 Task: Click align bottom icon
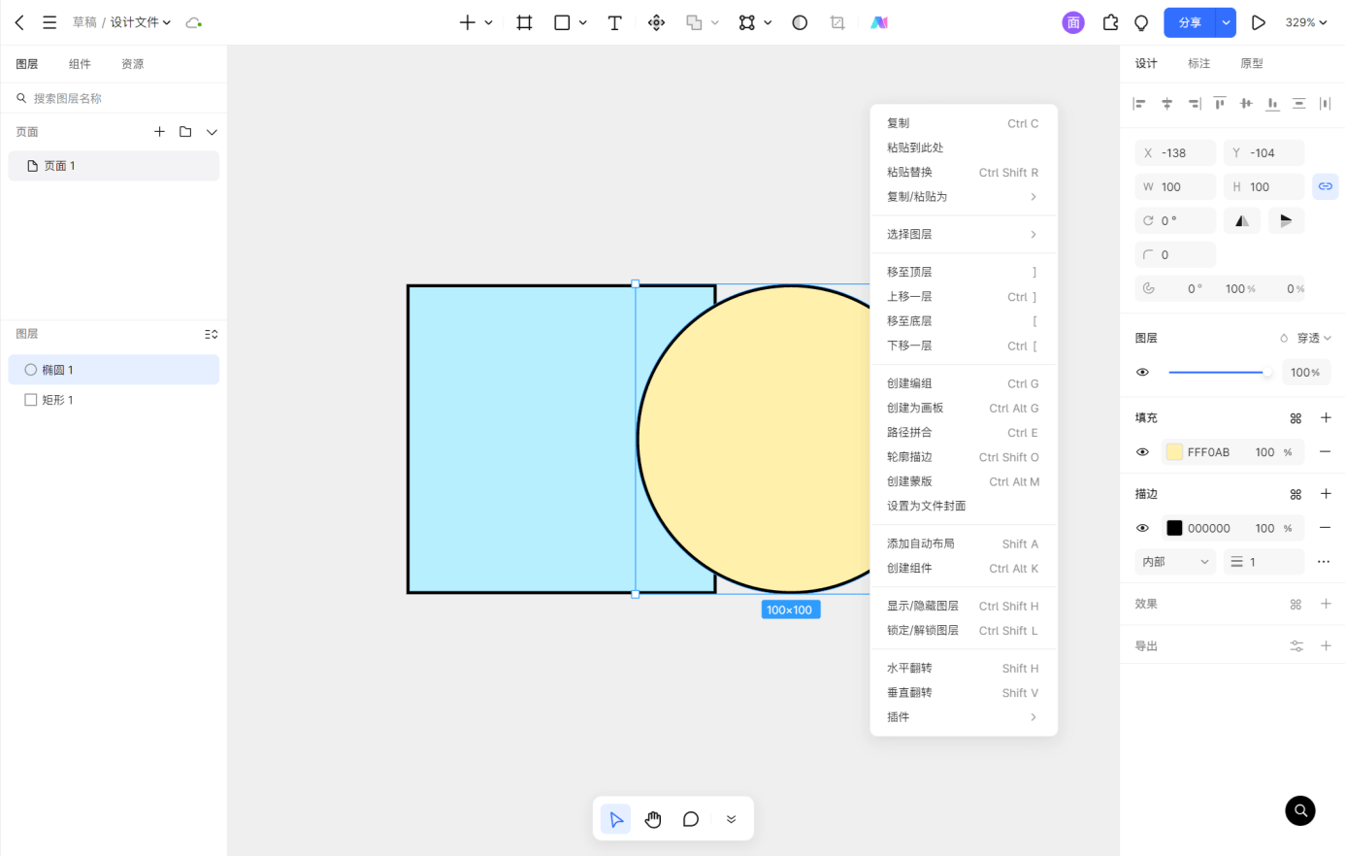(1272, 103)
